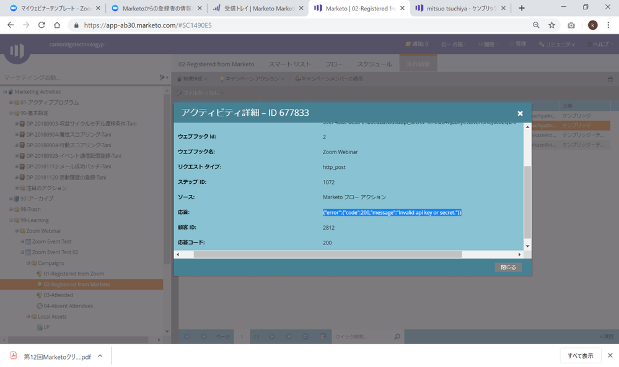Open the tree filter funnel icon

point(163,77)
